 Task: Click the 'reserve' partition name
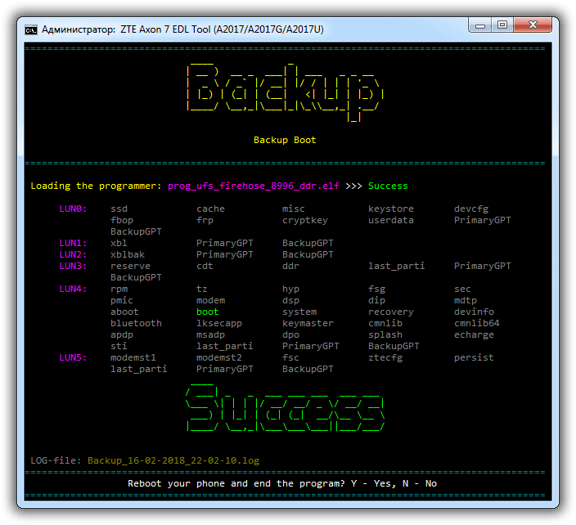coord(130,266)
